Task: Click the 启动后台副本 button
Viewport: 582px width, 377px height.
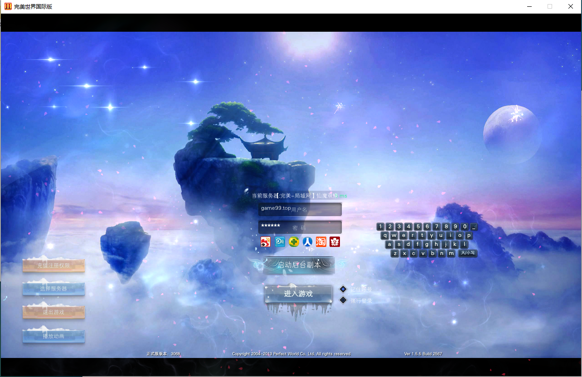Action: 299,265
